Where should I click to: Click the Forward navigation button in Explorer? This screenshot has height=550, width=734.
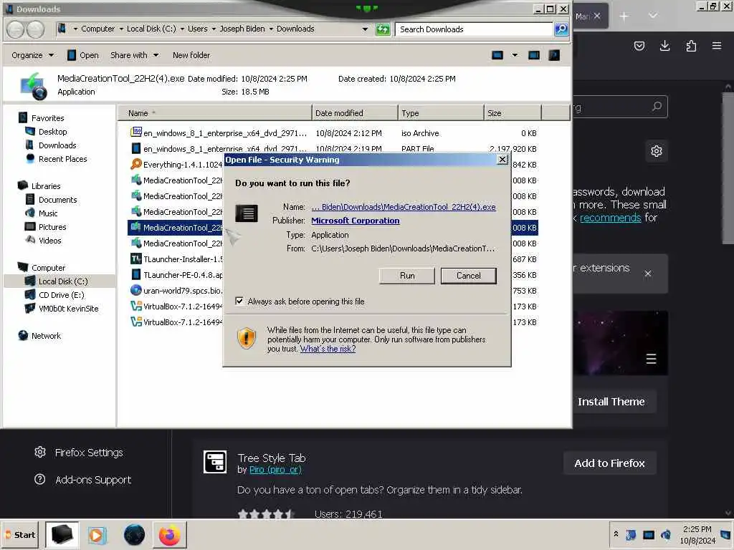[36, 29]
